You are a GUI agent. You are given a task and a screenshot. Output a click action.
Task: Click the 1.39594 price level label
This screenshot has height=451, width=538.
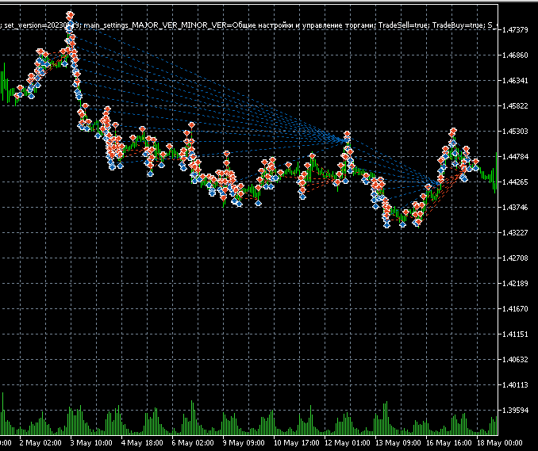515,411
